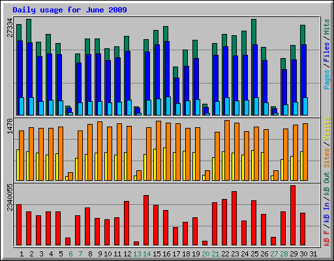This screenshot has width=334, height=261.
Task: Click green weekend day label 7
Action: tap(80, 254)
